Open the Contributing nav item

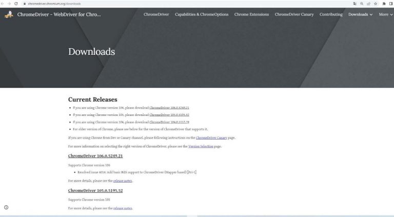click(331, 14)
